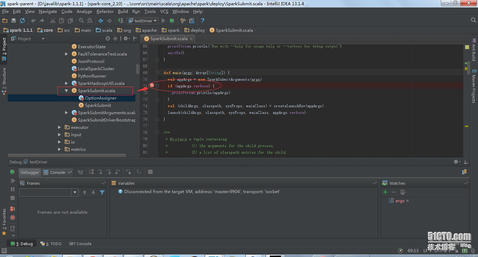Click the Synchronize refresh icon
The image size is (478, 257).
(x=22, y=21)
